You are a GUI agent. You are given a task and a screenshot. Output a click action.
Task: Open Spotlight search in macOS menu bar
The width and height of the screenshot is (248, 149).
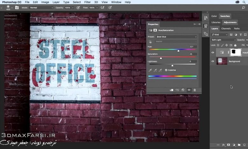[x=244, y=2]
